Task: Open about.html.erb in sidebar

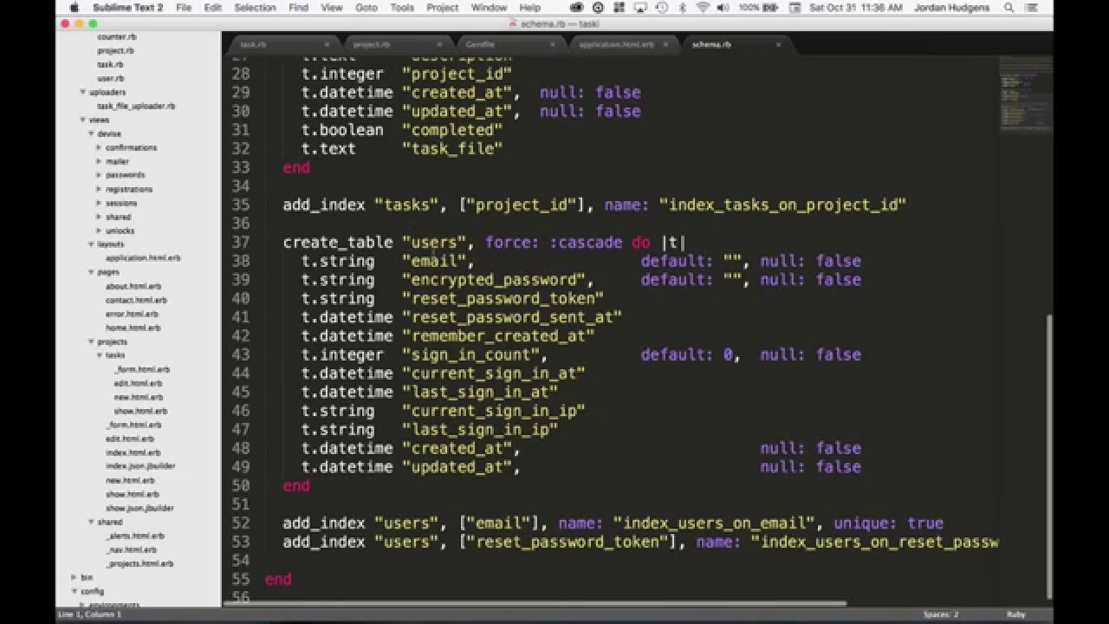Action: (x=133, y=286)
